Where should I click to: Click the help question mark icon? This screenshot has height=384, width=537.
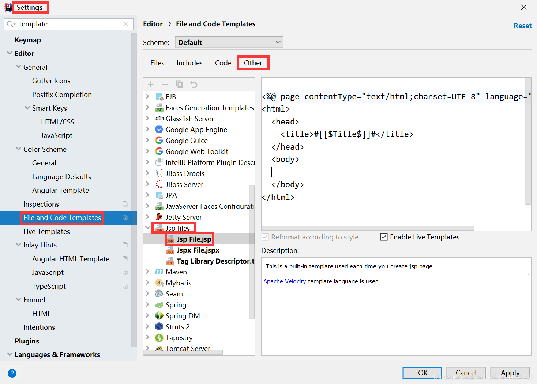click(12, 373)
